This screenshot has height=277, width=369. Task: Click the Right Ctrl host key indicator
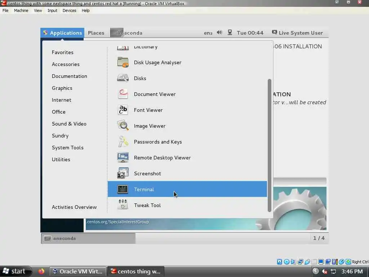tap(360, 262)
